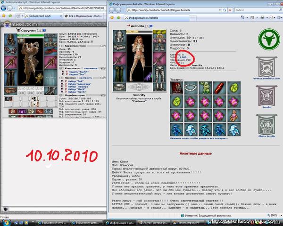283x226 pixels.
Task: Click Соруман's helmet equipment slot
Action: [x=11, y=40]
